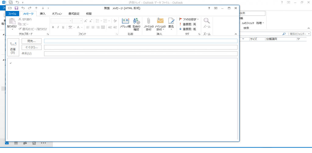Open Tasks view clipboard icon at bottom
Image resolution: width=312 pixels, height=153 pixels.
pos(34,143)
